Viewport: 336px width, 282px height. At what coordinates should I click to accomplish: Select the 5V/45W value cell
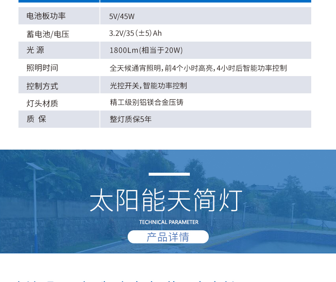coord(122,16)
